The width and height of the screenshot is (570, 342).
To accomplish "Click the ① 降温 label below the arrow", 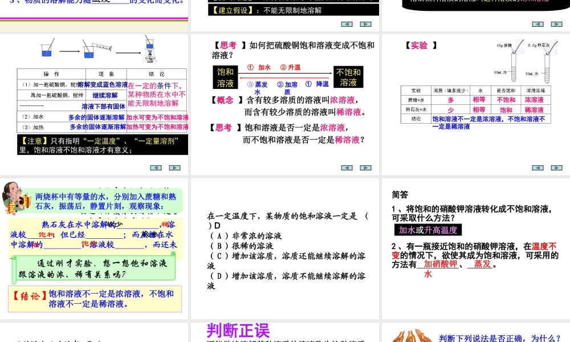I will pyautogui.click(x=317, y=84).
